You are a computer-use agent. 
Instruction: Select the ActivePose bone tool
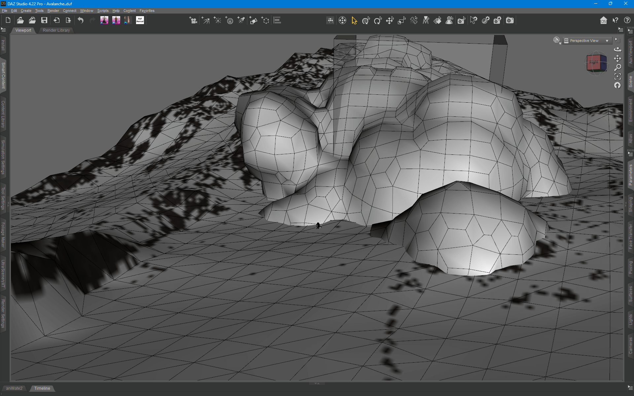[x=414, y=20]
